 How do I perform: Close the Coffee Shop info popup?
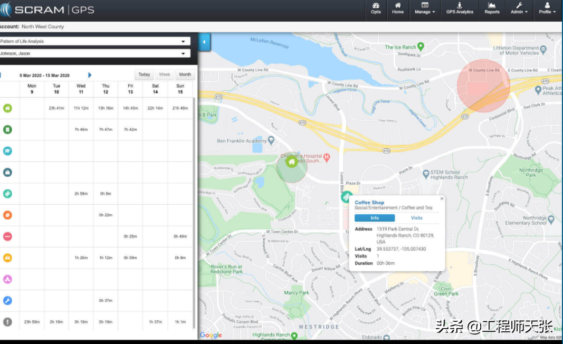[442, 199]
